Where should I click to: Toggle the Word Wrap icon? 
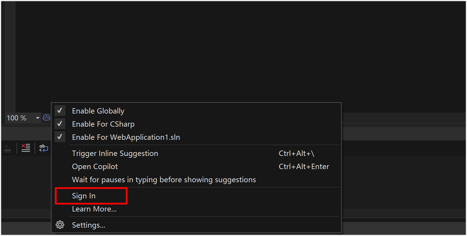[43, 148]
